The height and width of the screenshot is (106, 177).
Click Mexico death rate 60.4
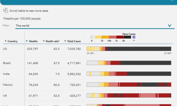(56, 85)
